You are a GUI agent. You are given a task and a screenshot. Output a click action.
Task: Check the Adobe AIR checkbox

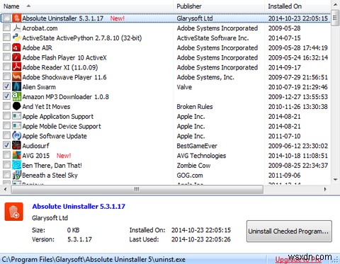coord(6,47)
